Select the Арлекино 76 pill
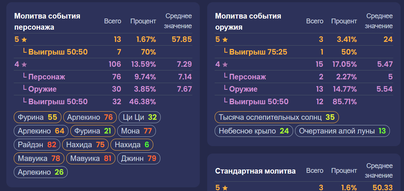 pos(90,117)
